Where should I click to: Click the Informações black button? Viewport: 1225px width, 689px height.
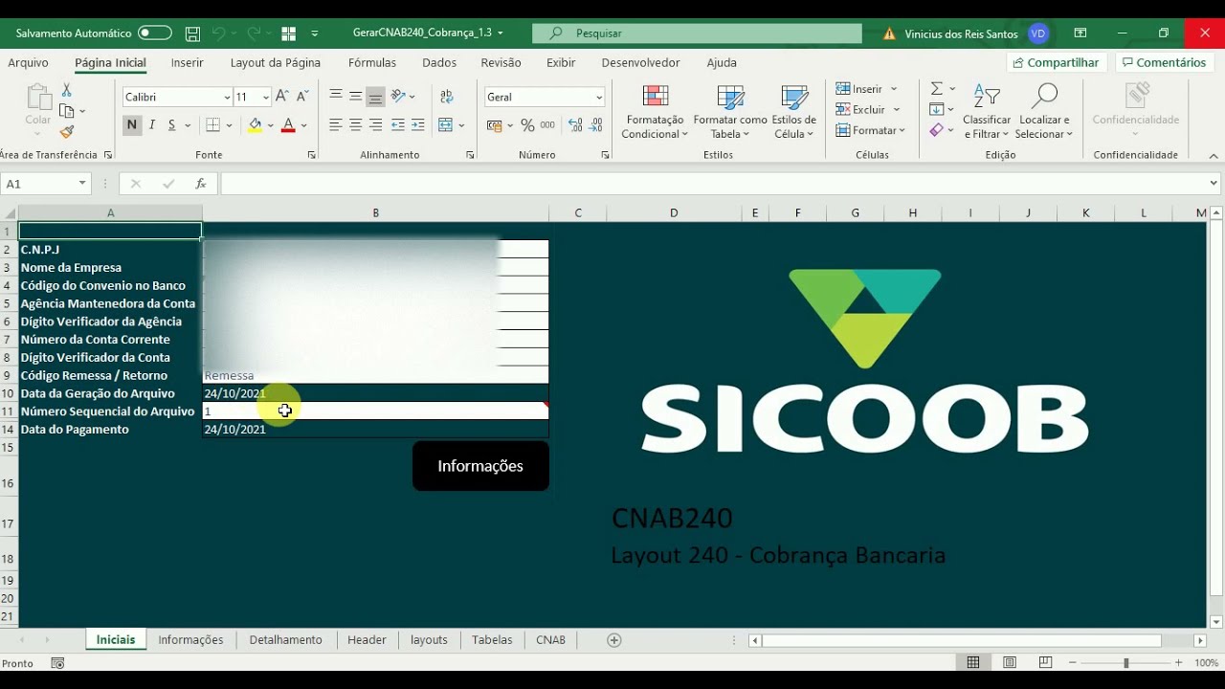(x=480, y=466)
